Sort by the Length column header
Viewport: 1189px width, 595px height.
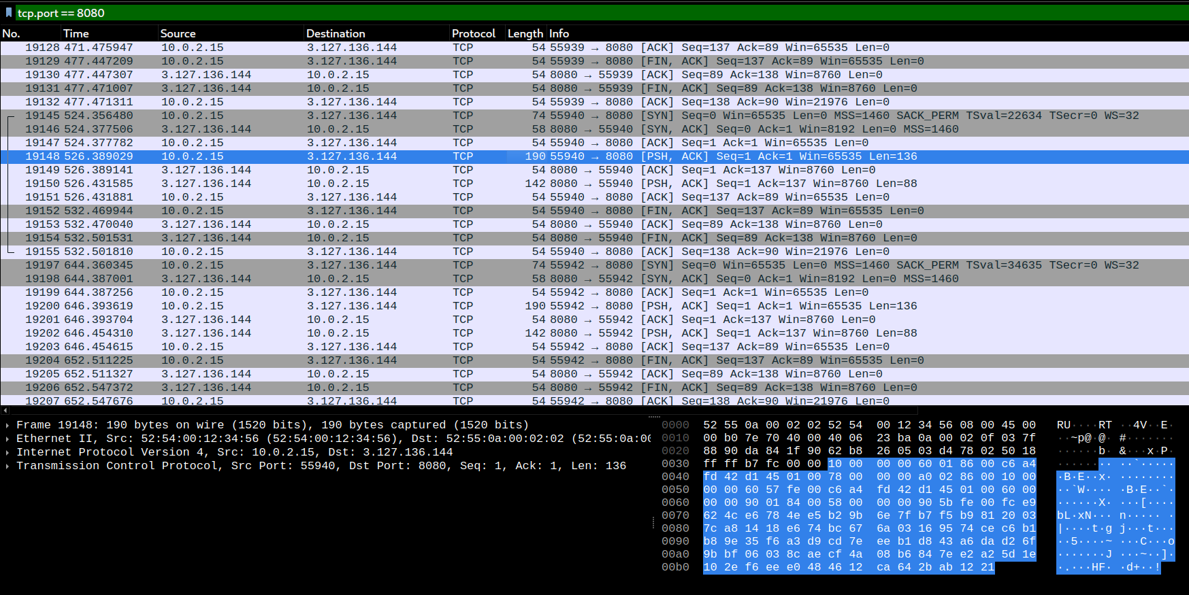(525, 33)
